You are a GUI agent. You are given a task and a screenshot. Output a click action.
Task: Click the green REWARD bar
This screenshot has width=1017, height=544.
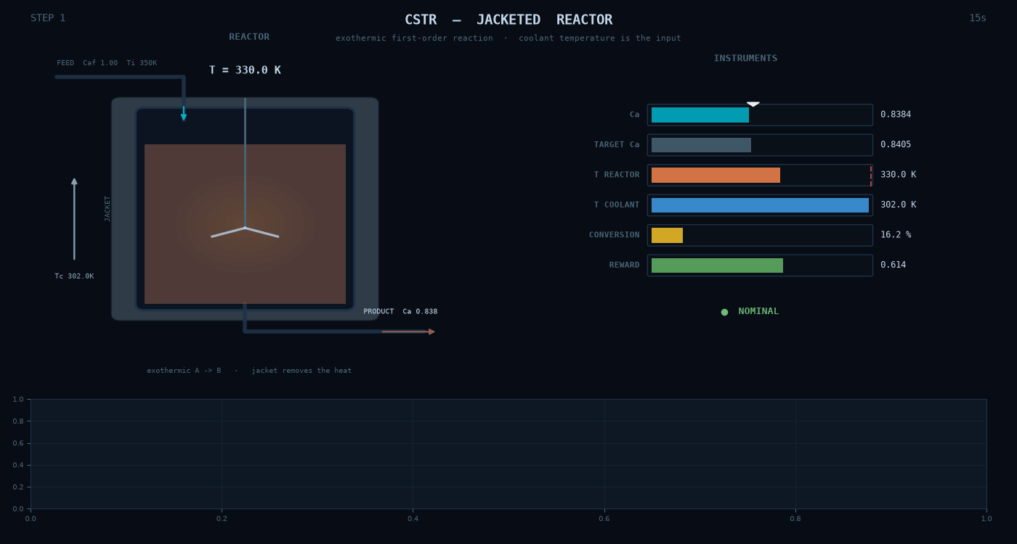(x=717, y=265)
